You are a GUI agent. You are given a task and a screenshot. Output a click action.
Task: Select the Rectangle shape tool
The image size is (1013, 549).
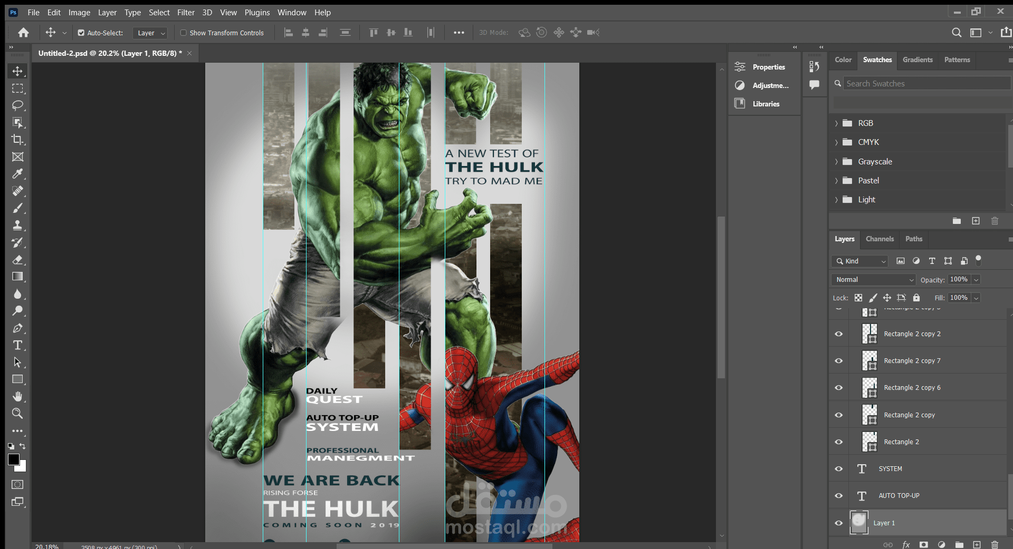point(17,379)
